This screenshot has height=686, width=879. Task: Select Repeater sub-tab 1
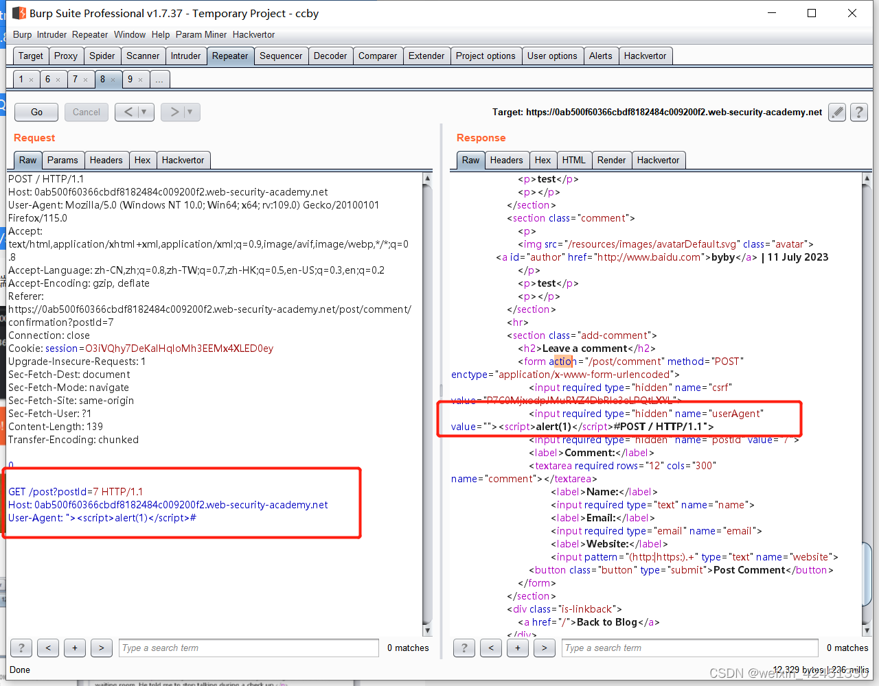point(21,79)
